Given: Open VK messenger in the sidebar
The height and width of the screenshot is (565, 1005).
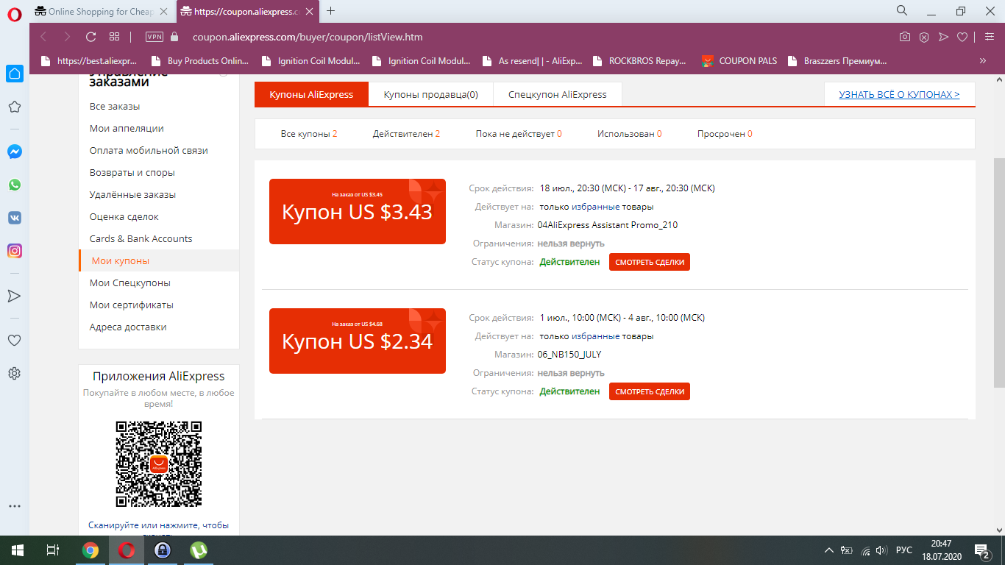Looking at the screenshot, I should point(15,218).
